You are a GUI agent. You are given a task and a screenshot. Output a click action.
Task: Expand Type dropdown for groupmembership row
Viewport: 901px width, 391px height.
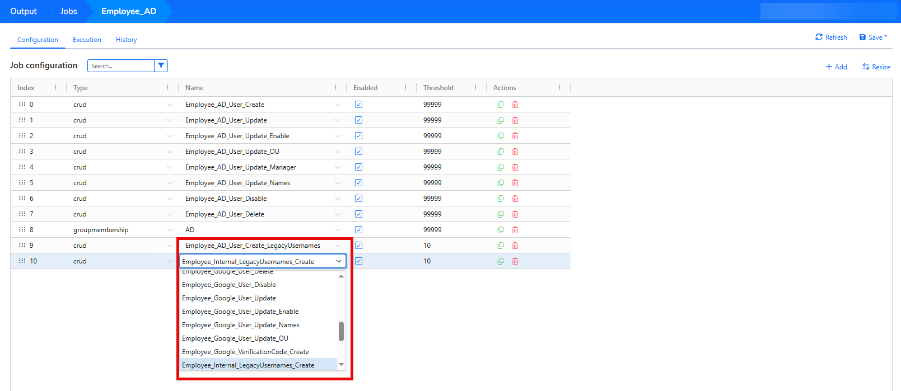[170, 230]
